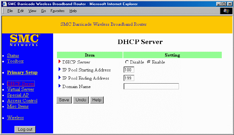Click the red arrow beside DHCP Server
Screen dimensions: 234x135
point(60,61)
